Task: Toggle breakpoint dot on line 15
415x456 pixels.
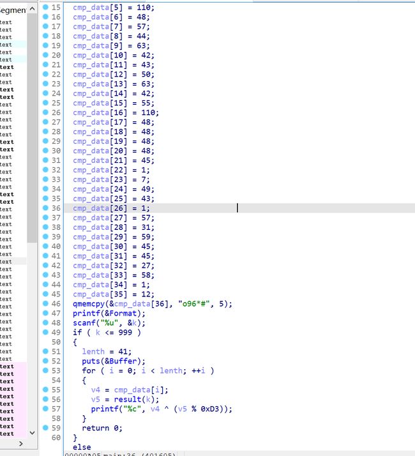Action: point(45,7)
